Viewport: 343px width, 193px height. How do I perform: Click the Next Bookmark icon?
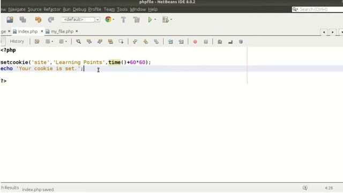click(146, 42)
